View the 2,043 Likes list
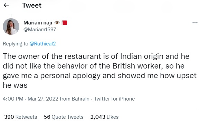 coord(104,117)
